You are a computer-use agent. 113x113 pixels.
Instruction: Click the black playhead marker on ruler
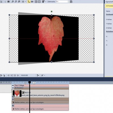[30, 82]
